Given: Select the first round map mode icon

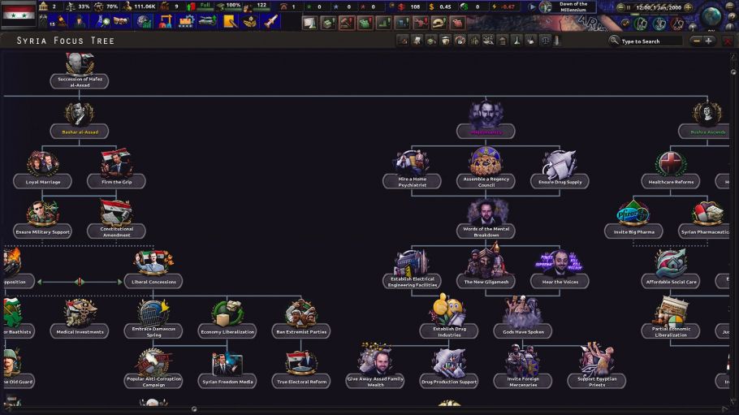Looking at the screenshot, I should pyautogui.click(x=640, y=23).
